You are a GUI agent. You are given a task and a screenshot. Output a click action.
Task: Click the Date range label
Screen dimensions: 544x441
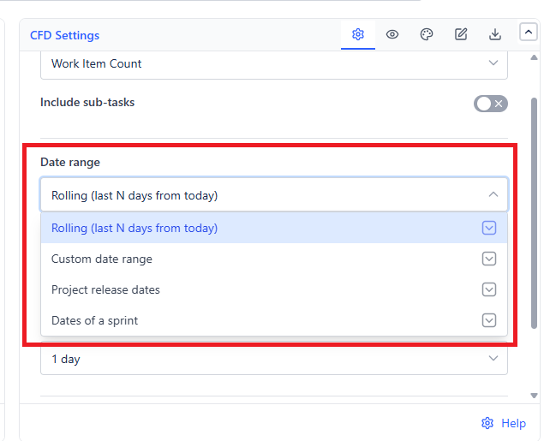tap(70, 162)
